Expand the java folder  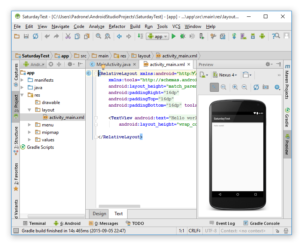22,87
